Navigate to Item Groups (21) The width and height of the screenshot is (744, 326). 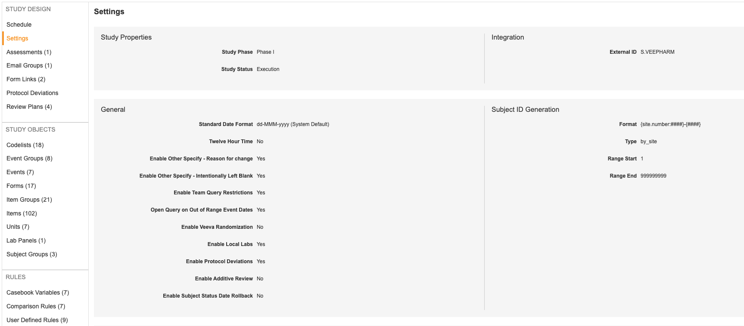point(29,200)
